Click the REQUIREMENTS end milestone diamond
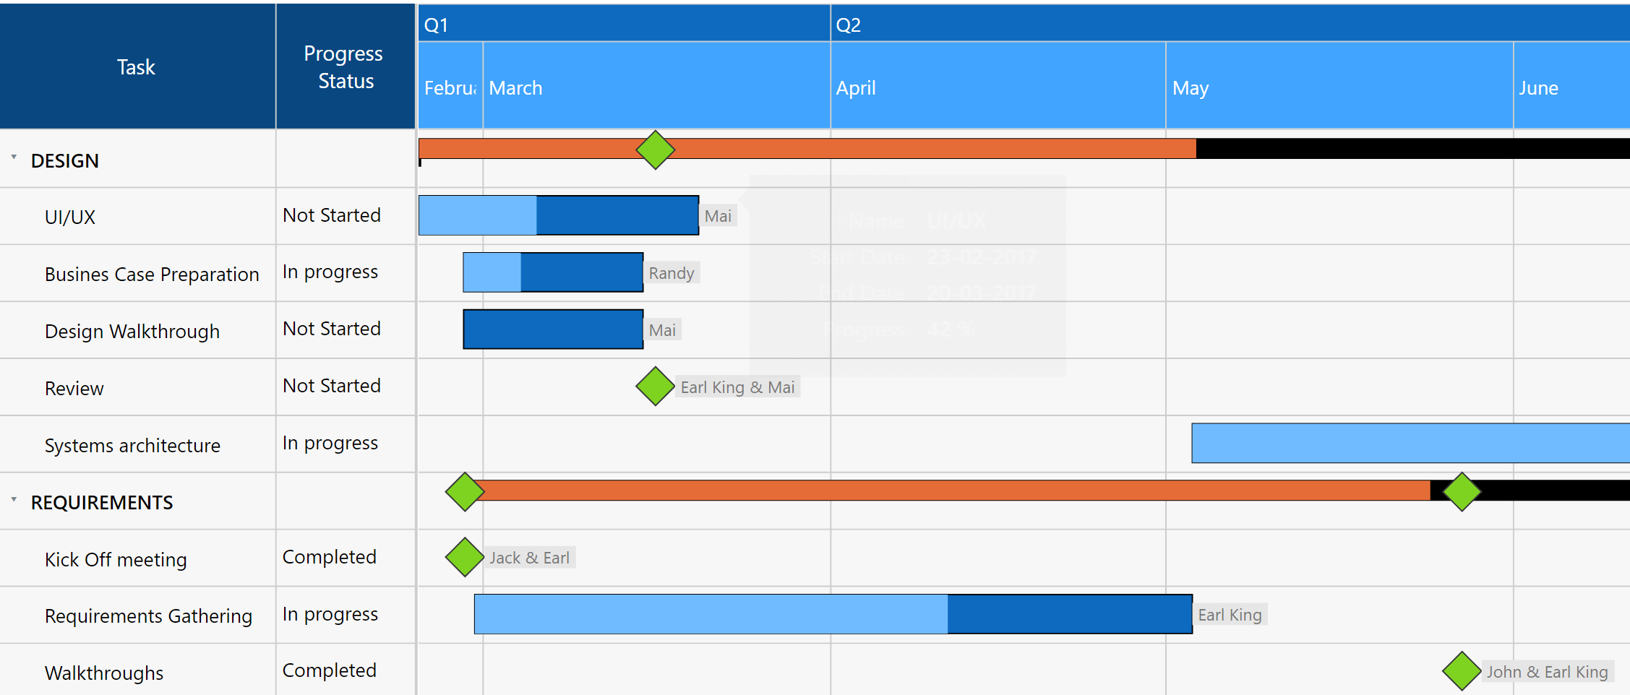 (1462, 492)
